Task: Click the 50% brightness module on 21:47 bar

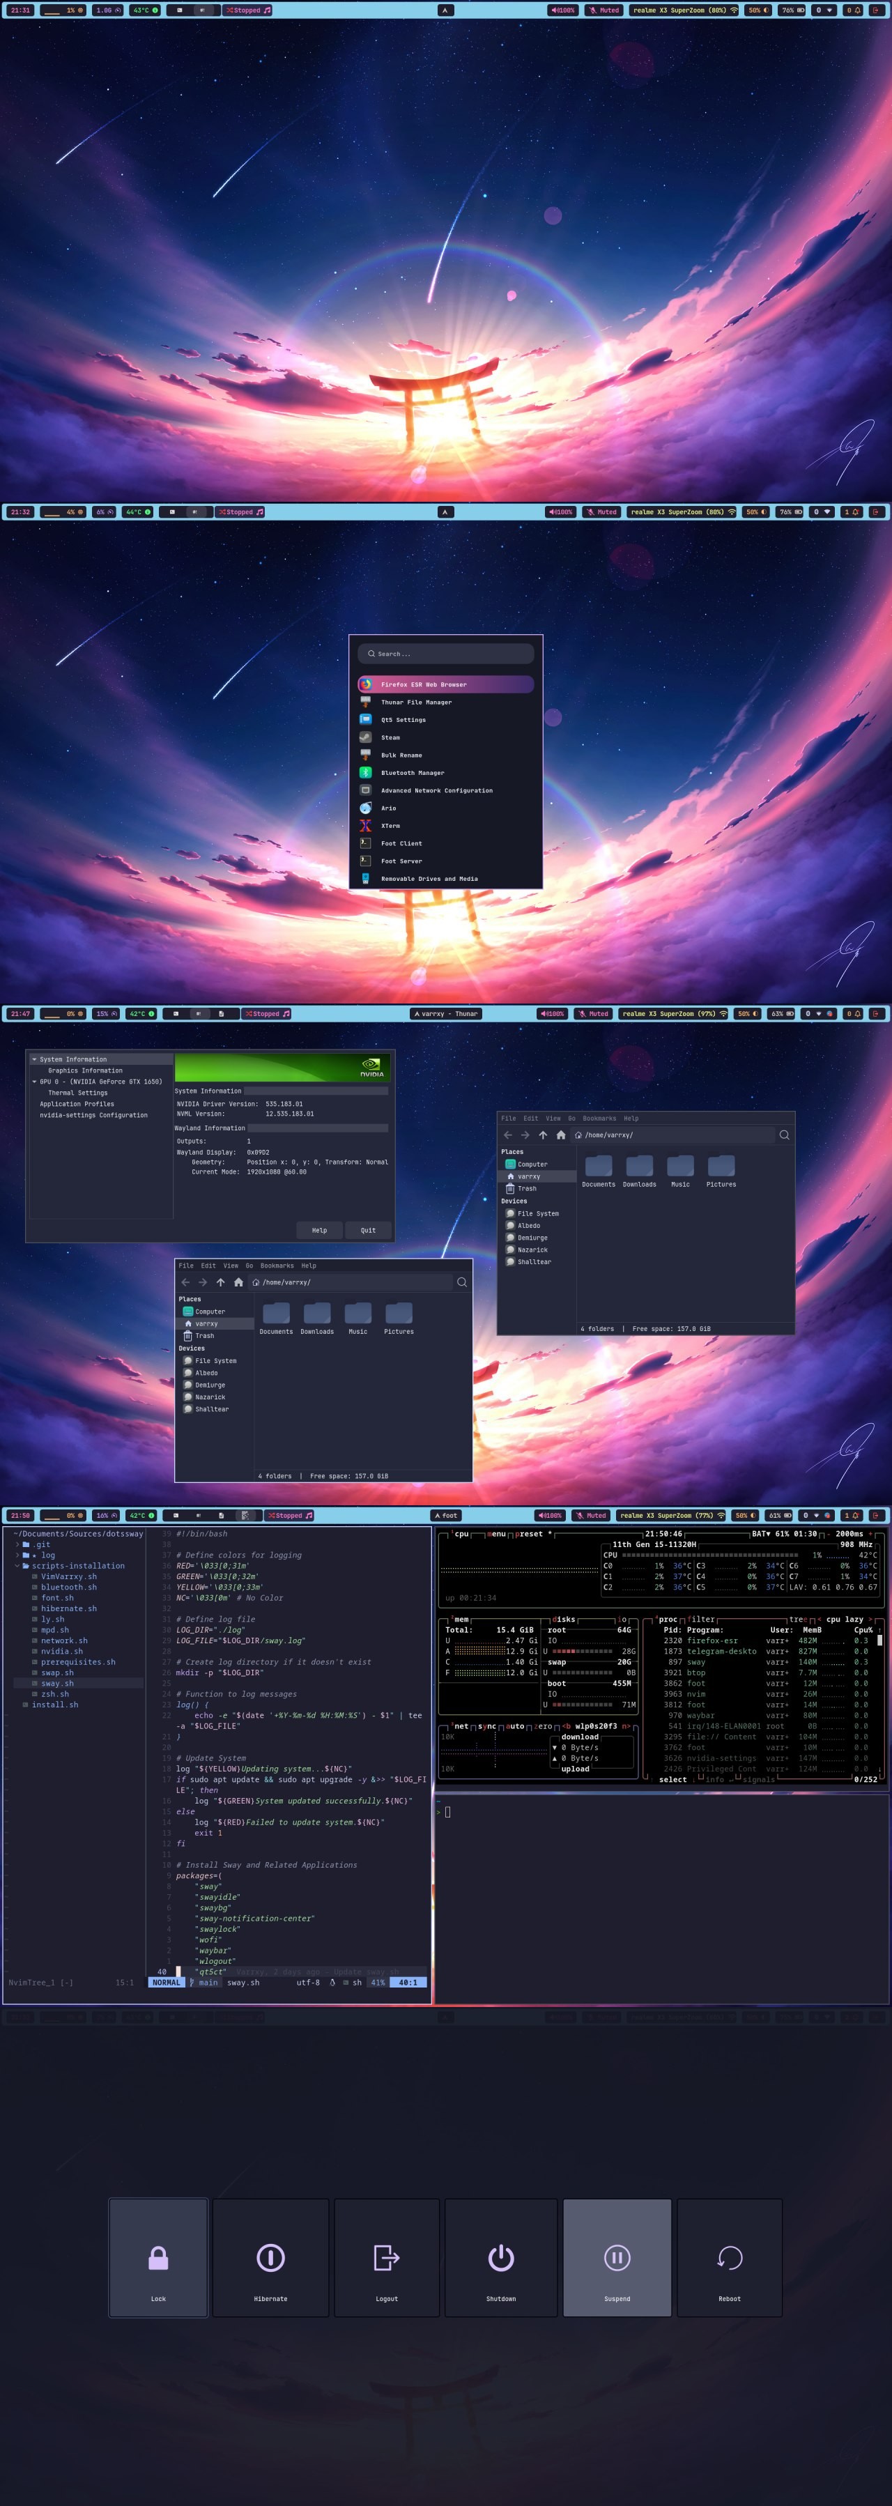Action: (x=748, y=1014)
